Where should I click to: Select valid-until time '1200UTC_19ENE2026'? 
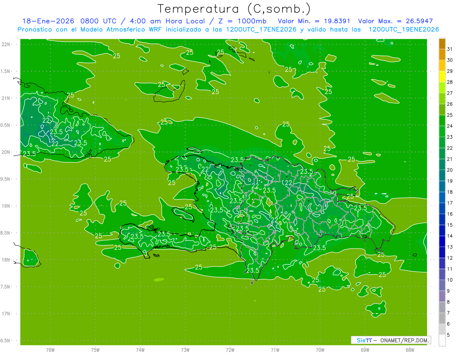(x=404, y=29)
